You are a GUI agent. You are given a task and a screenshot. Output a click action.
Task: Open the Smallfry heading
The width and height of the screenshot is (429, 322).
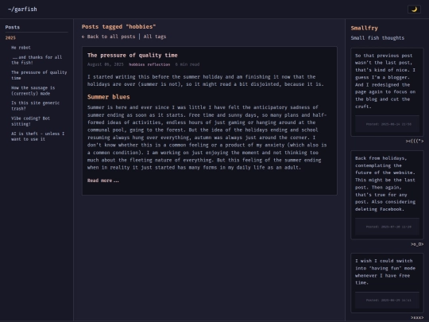click(364, 28)
